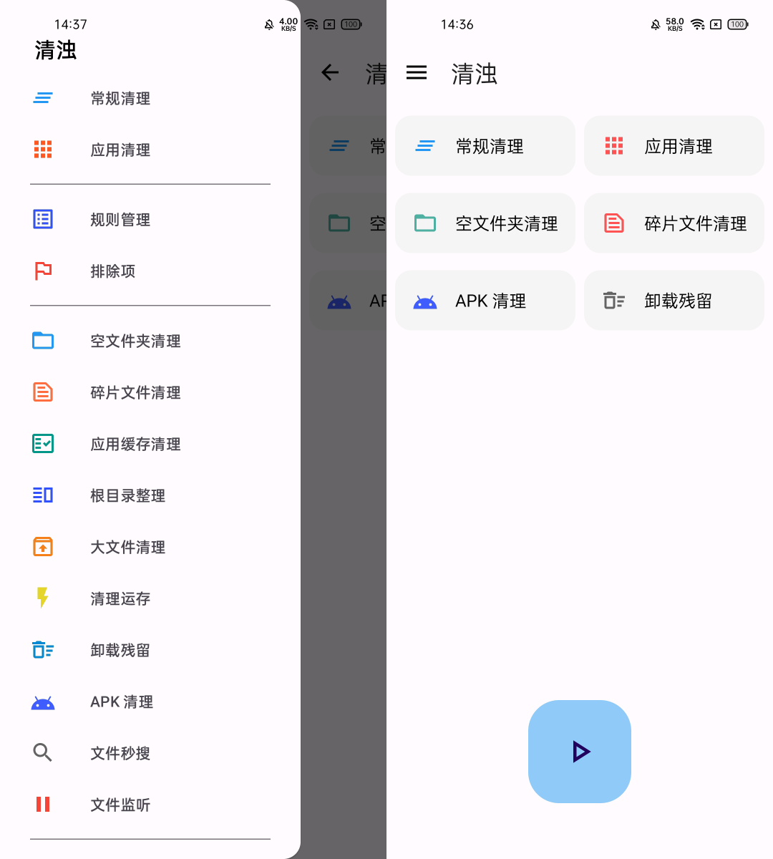Screen dimensions: 773x859
Task: Tap the back arrow on the middle screen
Action: pyautogui.click(x=330, y=72)
